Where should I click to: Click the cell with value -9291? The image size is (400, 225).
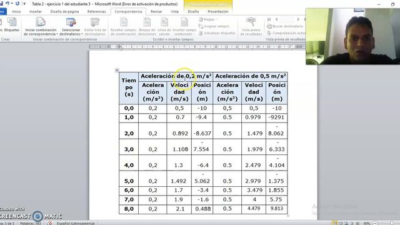click(276, 117)
